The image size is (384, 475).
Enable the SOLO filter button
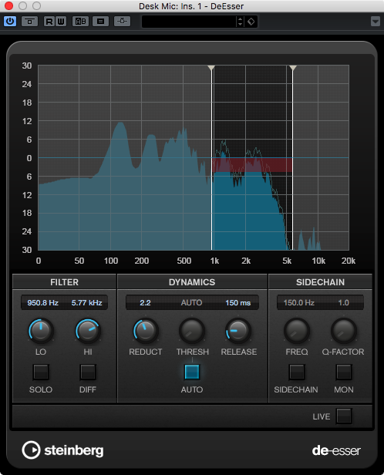[x=41, y=372]
